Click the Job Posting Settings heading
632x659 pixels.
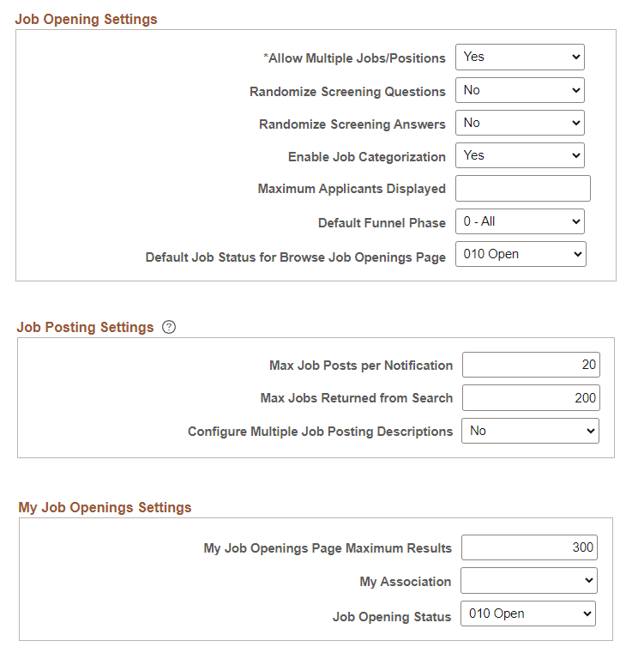click(85, 328)
